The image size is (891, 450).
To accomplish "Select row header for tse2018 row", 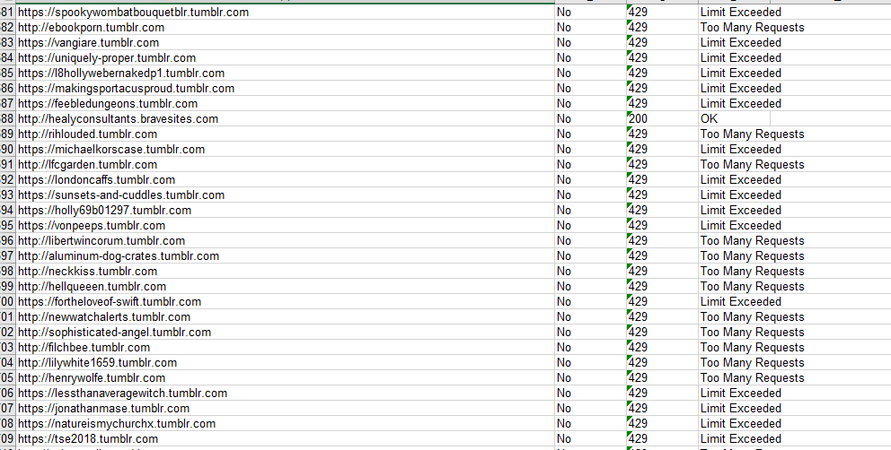I will click(x=7, y=439).
